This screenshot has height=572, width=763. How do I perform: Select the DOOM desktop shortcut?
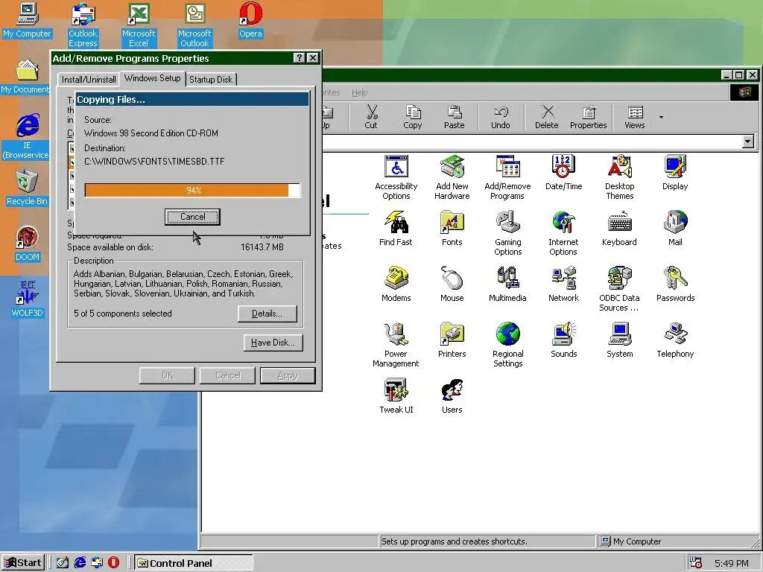[x=28, y=244]
